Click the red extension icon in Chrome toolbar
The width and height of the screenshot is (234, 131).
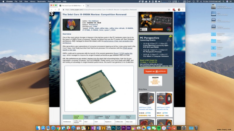[x=174, y=10]
